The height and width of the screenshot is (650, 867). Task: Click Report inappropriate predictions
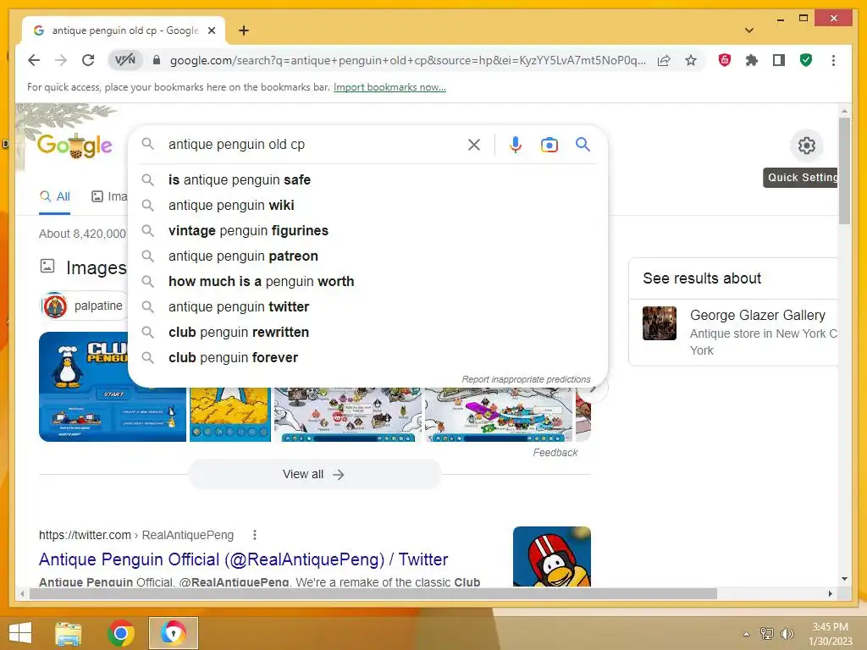click(x=526, y=379)
